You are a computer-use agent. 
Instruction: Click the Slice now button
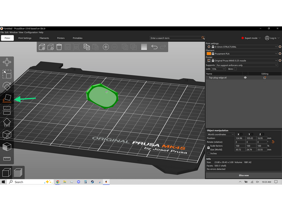(x=244, y=175)
